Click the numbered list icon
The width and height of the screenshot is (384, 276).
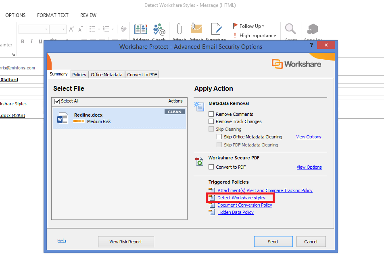pos(106,29)
